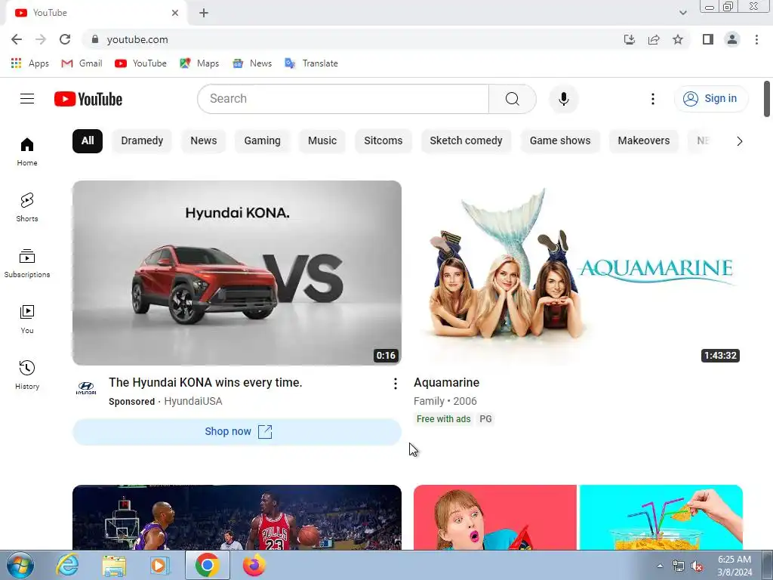Open the You section in sidebar

click(x=27, y=319)
